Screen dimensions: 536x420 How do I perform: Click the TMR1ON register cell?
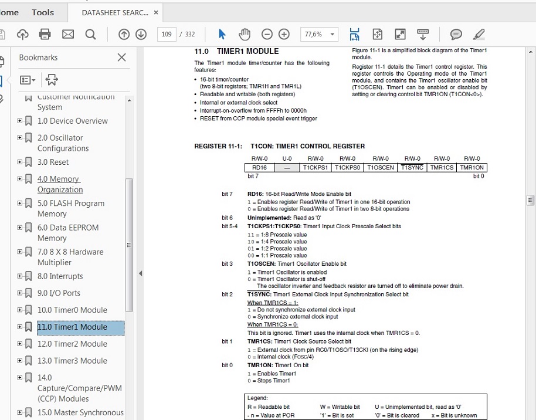point(471,168)
